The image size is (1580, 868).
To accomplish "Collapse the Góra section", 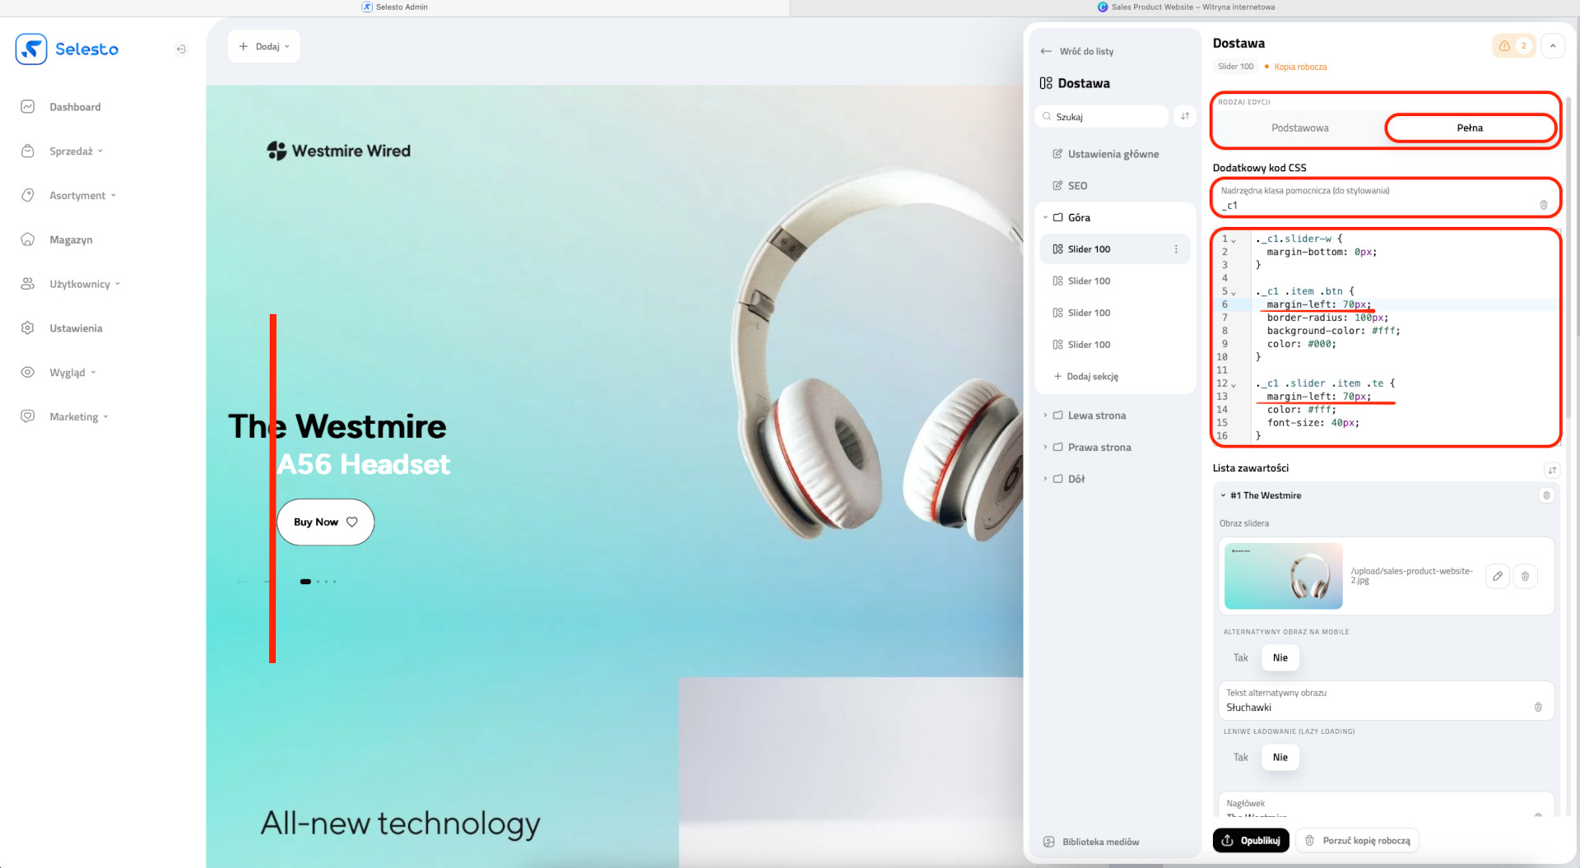I will pyautogui.click(x=1046, y=218).
